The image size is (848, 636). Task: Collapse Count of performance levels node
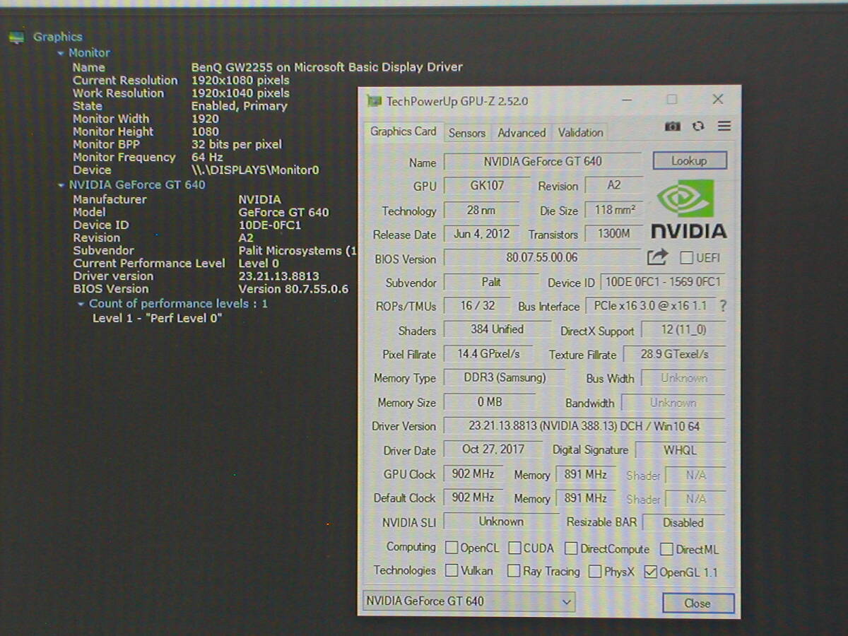tap(81, 304)
